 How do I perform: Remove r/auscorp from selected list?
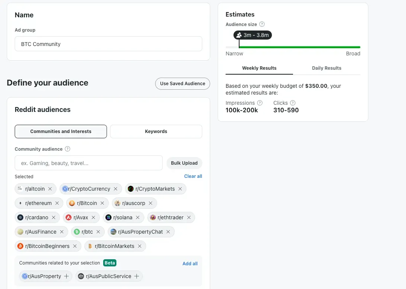150,203
